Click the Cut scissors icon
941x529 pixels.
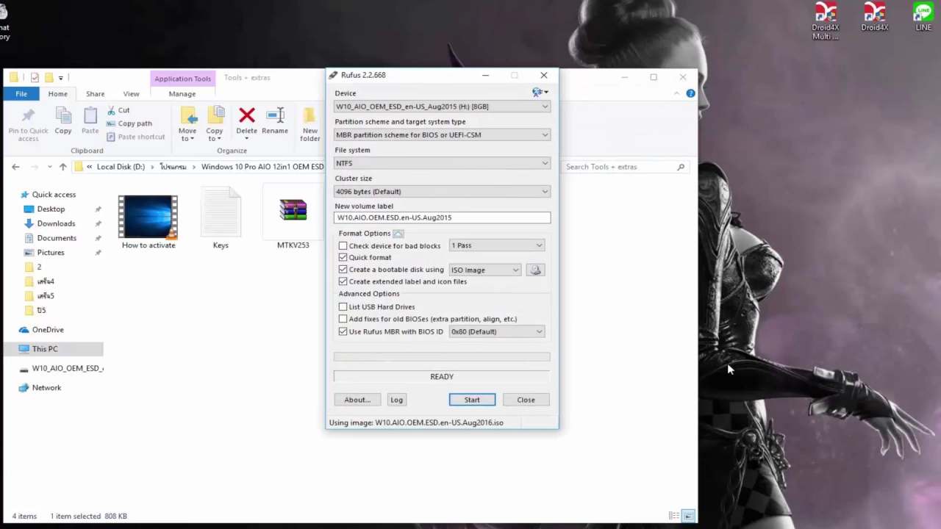112,110
